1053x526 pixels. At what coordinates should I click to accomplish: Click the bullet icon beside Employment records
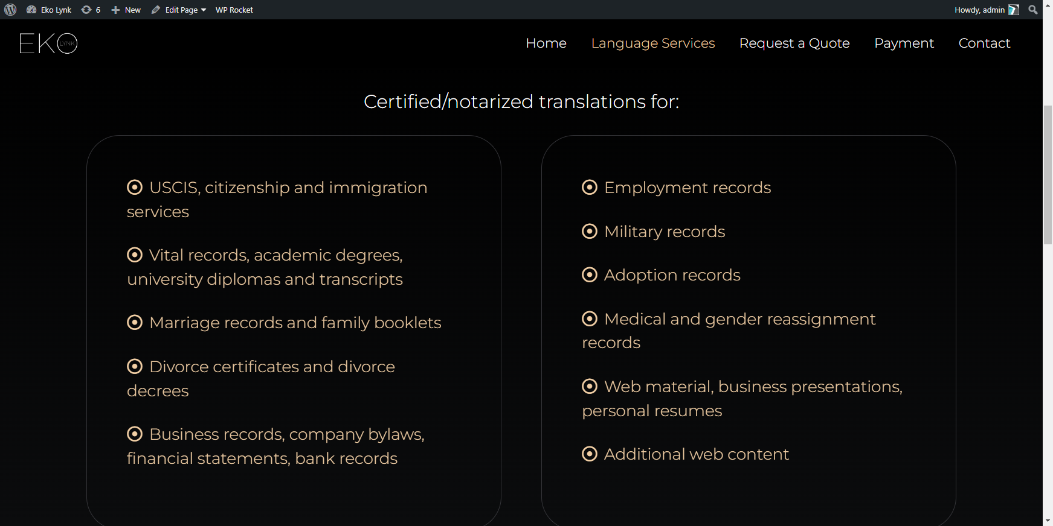click(590, 188)
